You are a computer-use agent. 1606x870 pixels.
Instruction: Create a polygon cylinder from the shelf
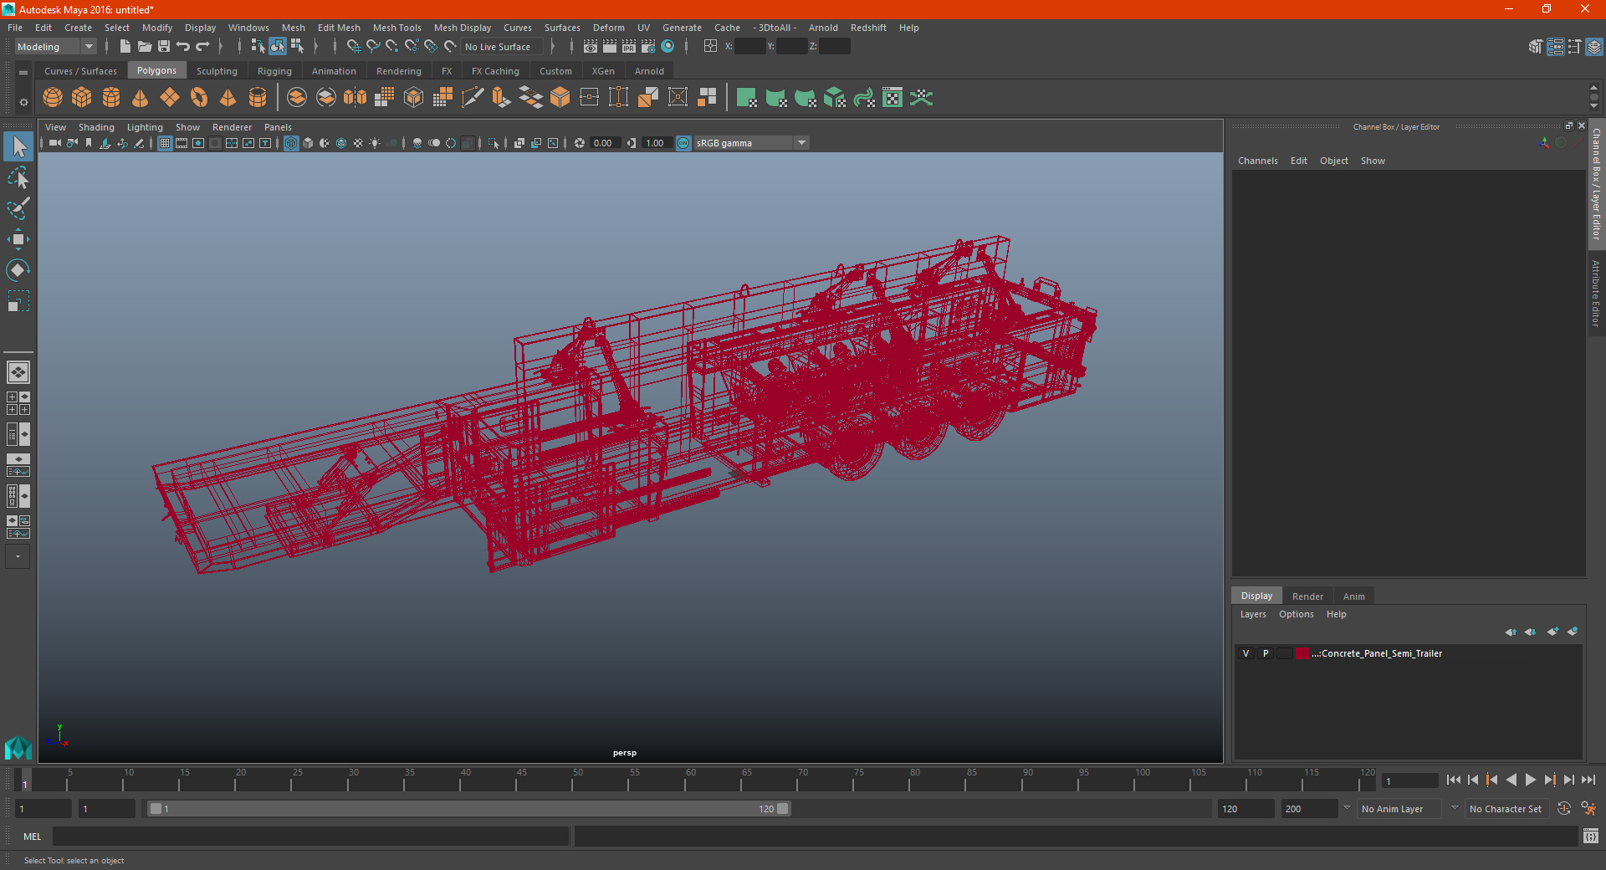coord(111,98)
